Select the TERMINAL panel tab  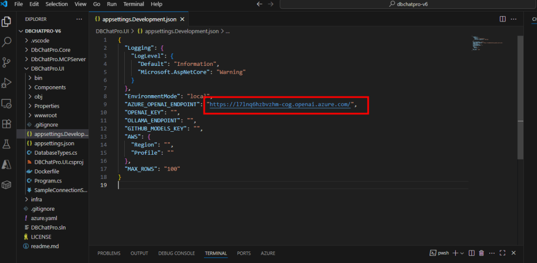[x=216, y=253]
